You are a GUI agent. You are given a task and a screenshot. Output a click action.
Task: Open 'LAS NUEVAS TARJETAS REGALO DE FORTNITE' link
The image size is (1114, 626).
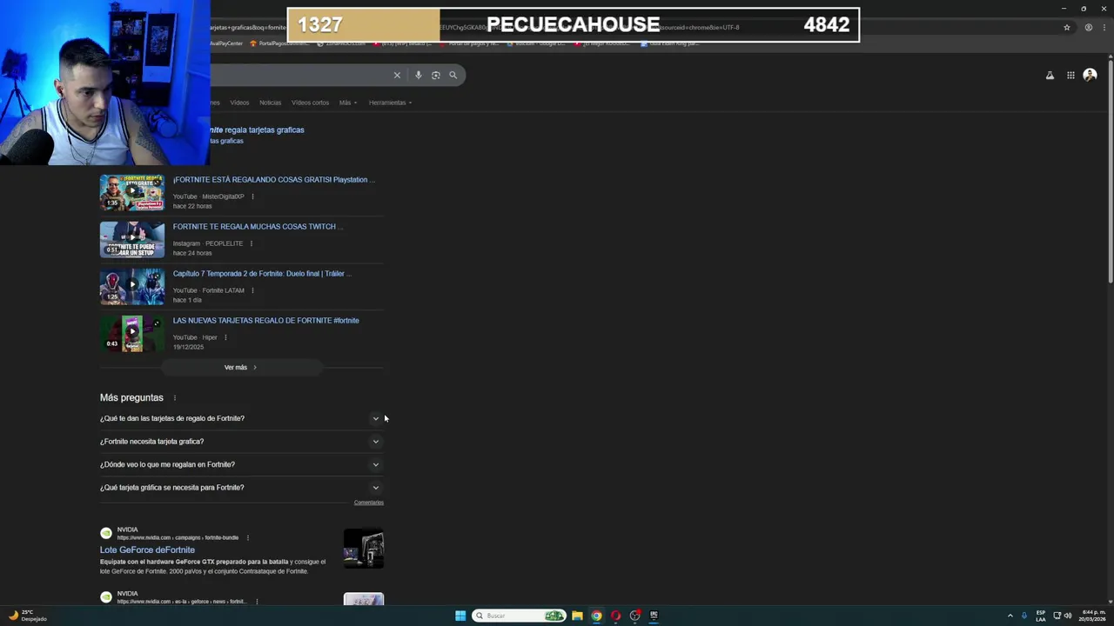tap(265, 321)
